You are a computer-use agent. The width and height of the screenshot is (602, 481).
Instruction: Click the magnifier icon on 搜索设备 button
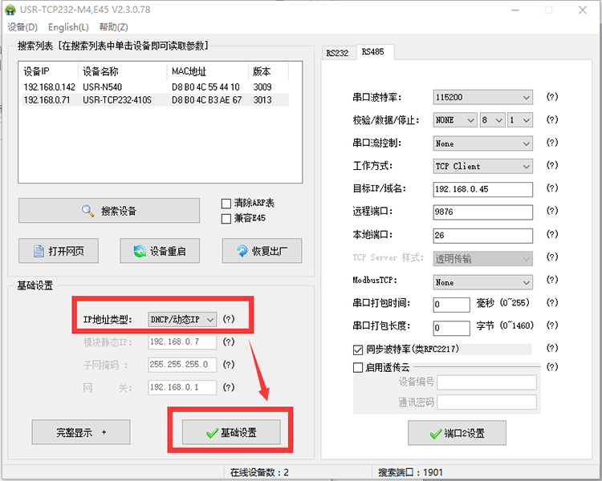(x=88, y=211)
